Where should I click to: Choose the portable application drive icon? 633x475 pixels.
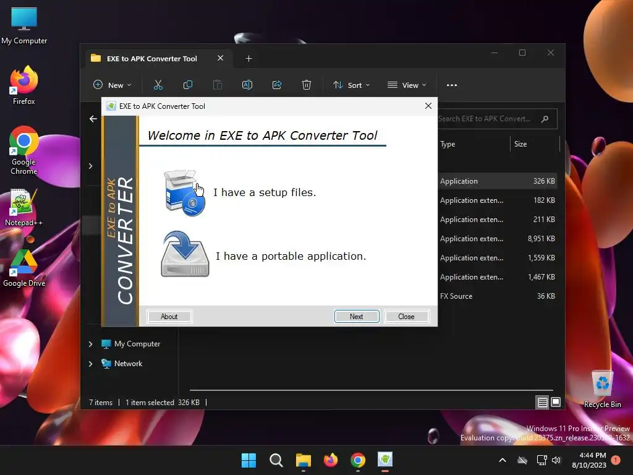pyautogui.click(x=185, y=254)
